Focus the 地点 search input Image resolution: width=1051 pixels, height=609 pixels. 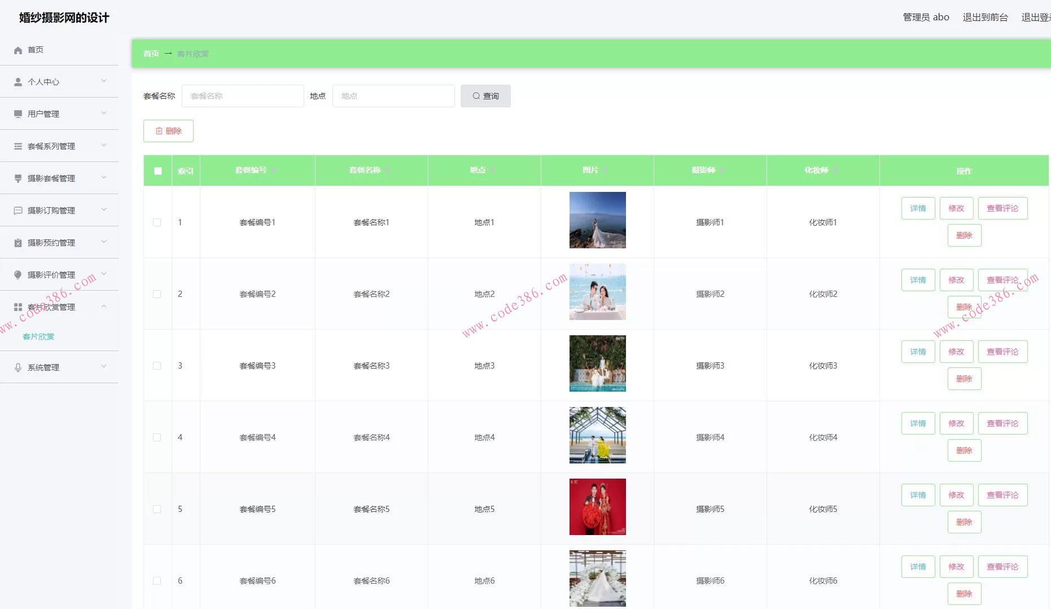tap(393, 96)
